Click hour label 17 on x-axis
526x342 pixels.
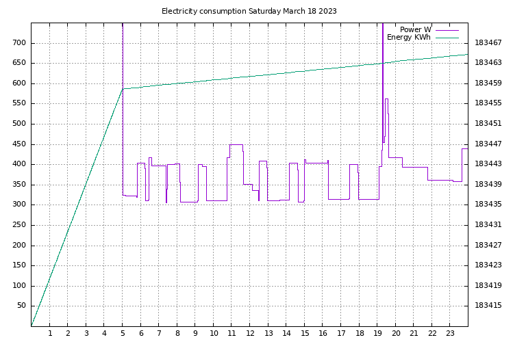(341, 333)
